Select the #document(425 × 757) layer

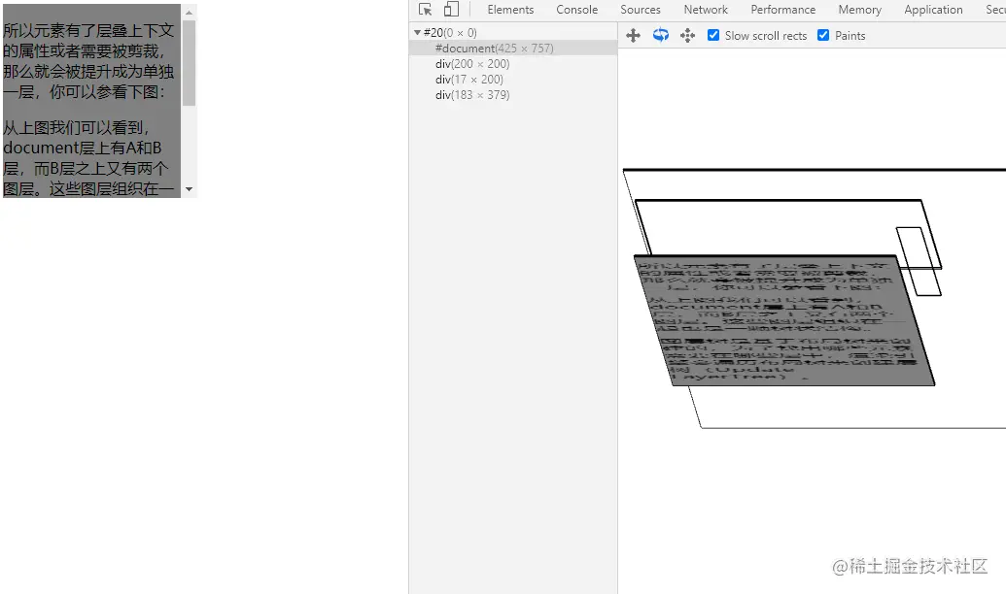[513, 49]
